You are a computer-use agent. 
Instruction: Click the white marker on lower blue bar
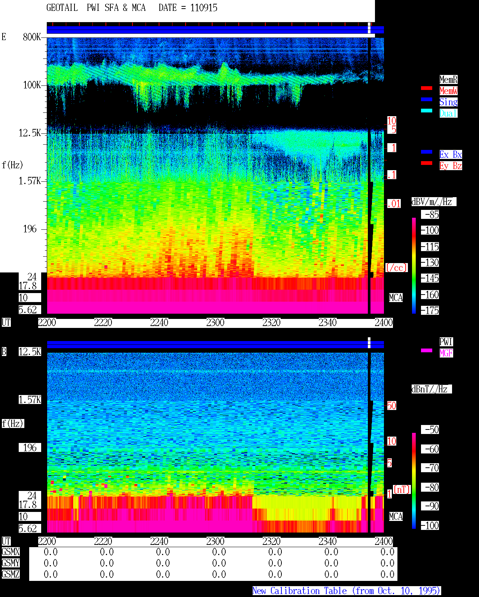tap(369, 343)
